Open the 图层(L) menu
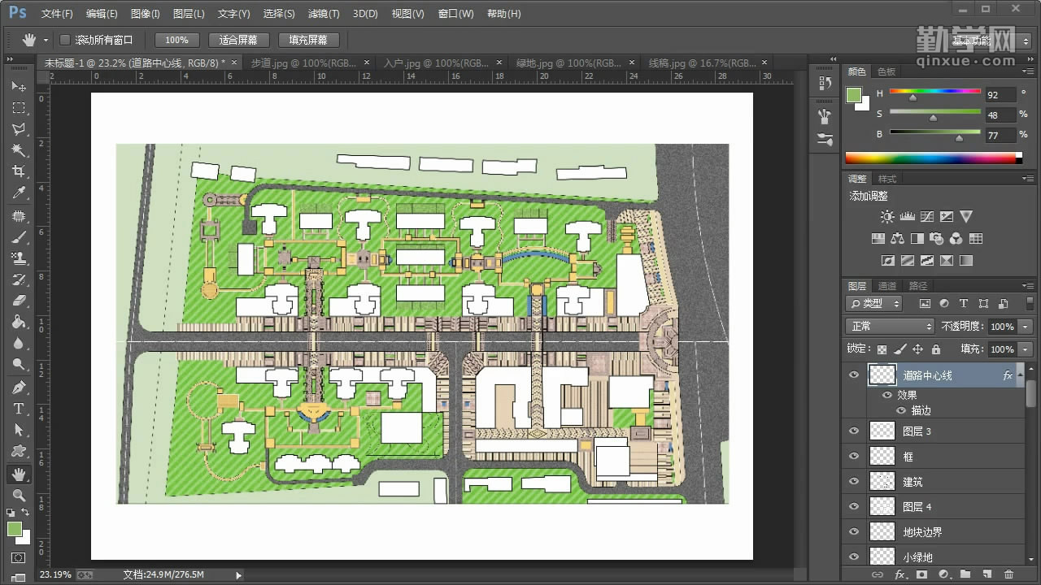The width and height of the screenshot is (1041, 585). [189, 14]
